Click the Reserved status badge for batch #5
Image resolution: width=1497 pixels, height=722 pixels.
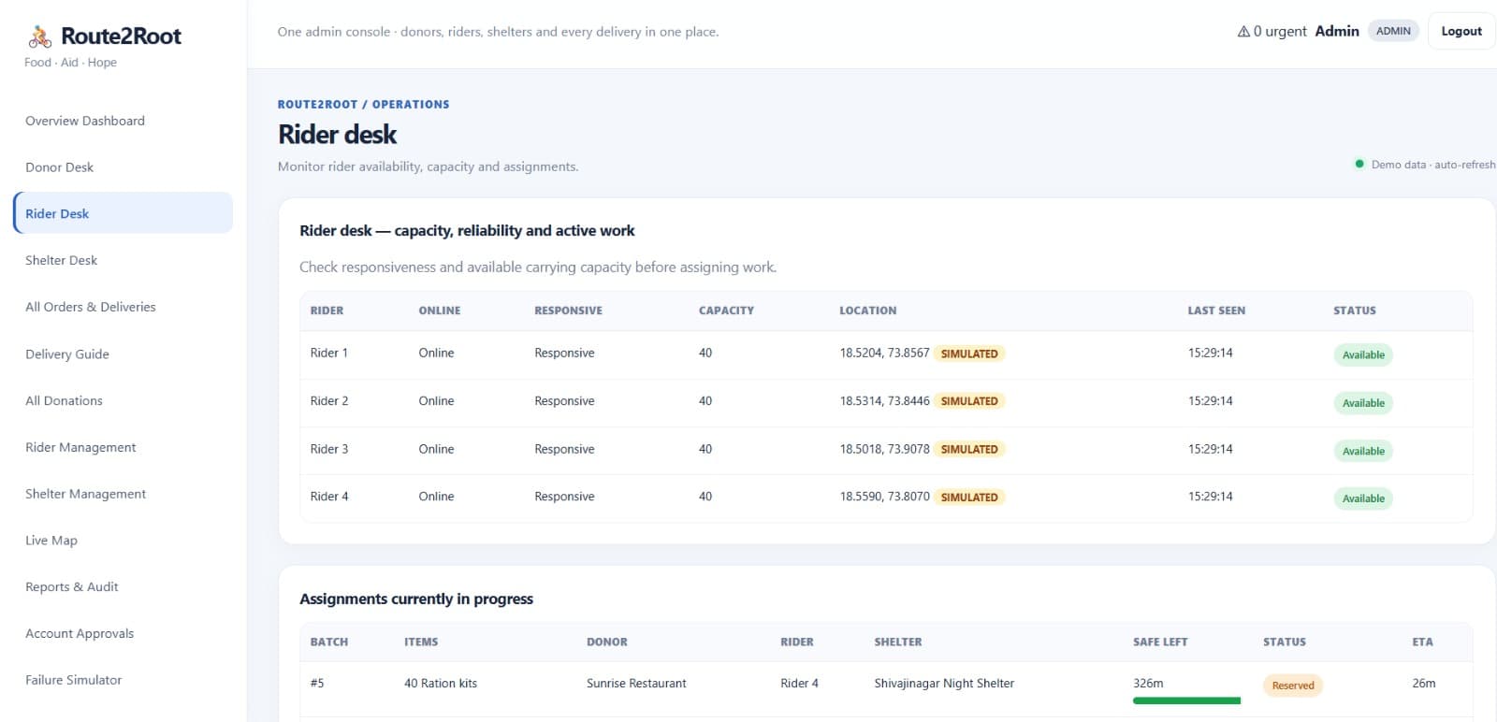pyautogui.click(x=1293, y=686)
